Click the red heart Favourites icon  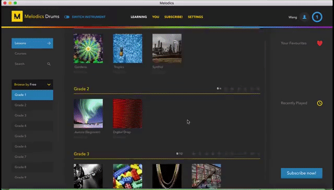(319, 43)
